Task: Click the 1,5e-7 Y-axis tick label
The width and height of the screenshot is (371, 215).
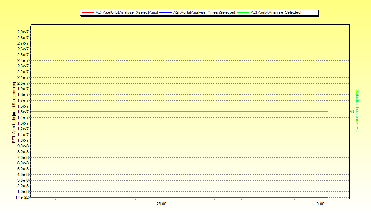Action: click(x=23, y=112)
